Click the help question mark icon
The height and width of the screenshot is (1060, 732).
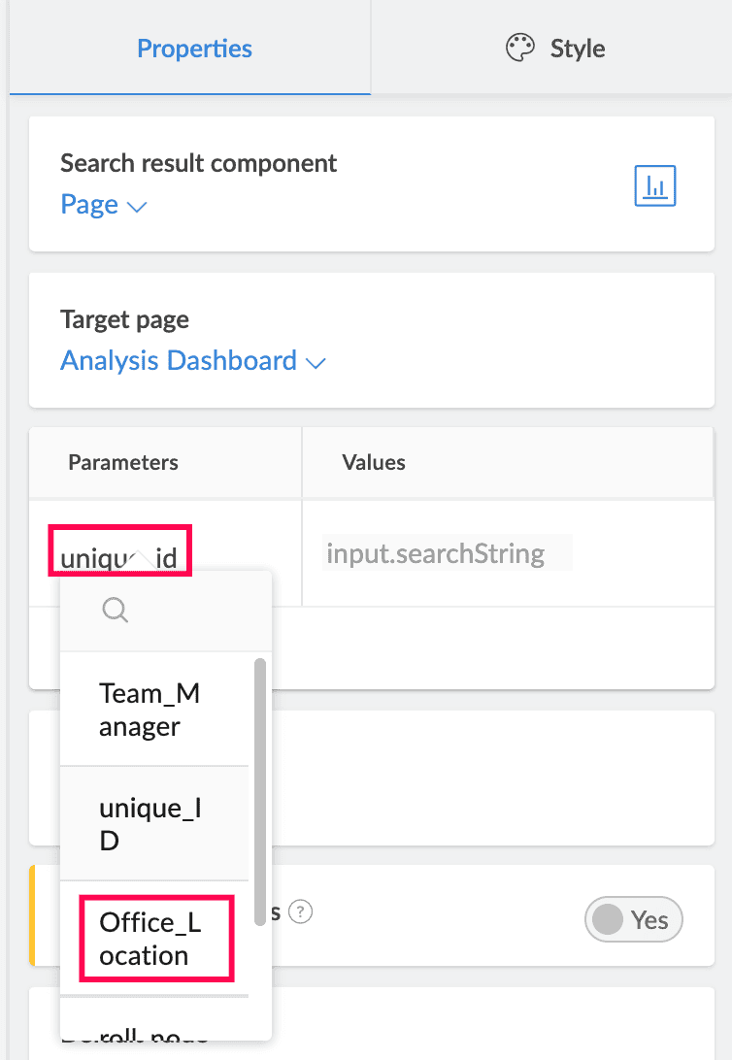302,912
